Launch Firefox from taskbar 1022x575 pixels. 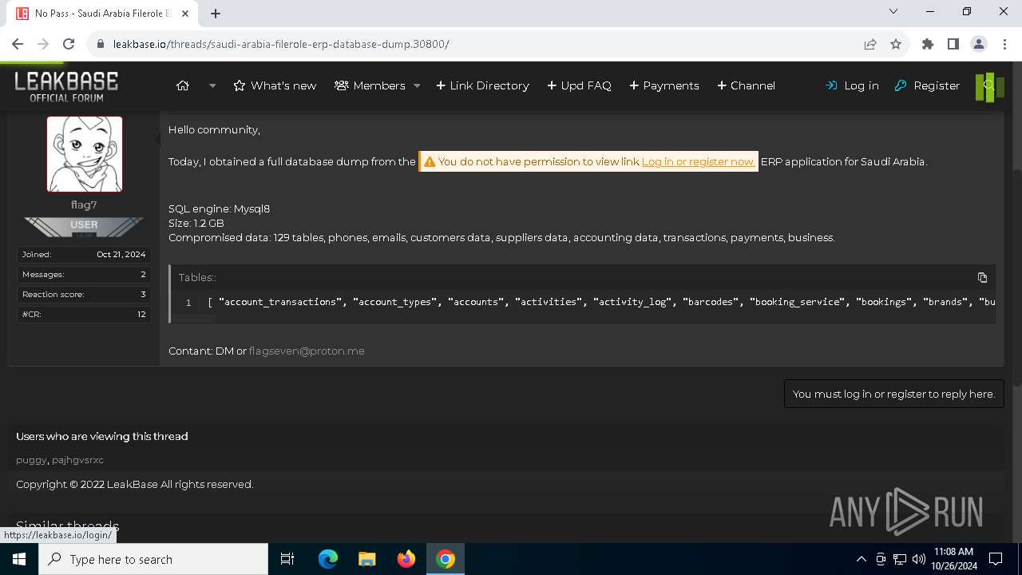[406, 559]
